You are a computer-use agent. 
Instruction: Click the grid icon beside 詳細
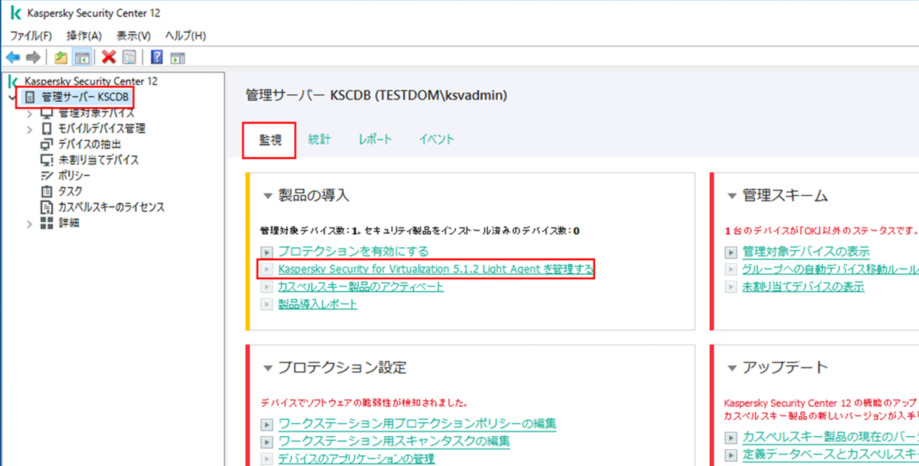click(47, 223)
